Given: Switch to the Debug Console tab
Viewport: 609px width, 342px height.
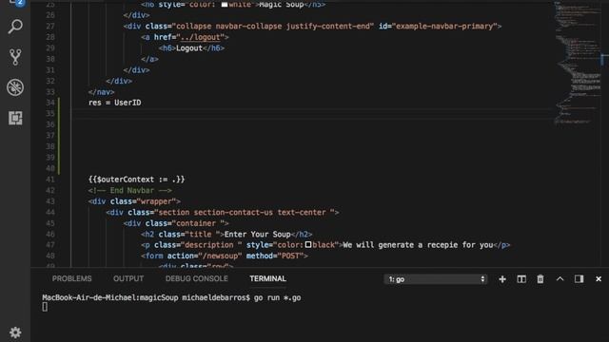Looking at the screenshot, I should point(197,278).
